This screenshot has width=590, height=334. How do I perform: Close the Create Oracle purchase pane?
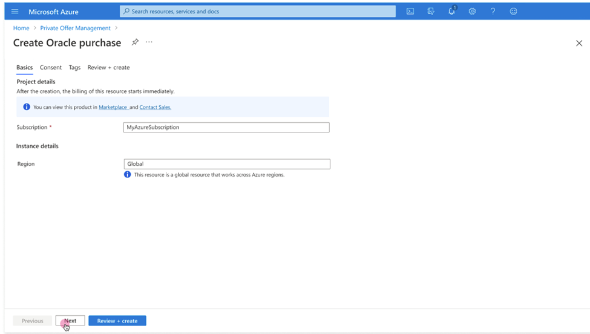[x=579, y=43]
